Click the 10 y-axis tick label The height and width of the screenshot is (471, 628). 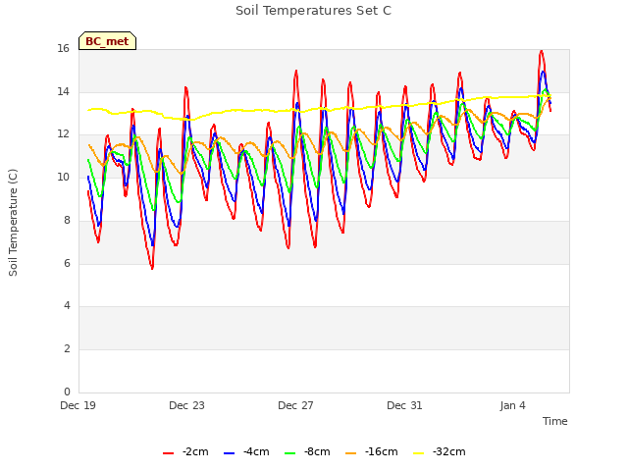click(63, 177)
